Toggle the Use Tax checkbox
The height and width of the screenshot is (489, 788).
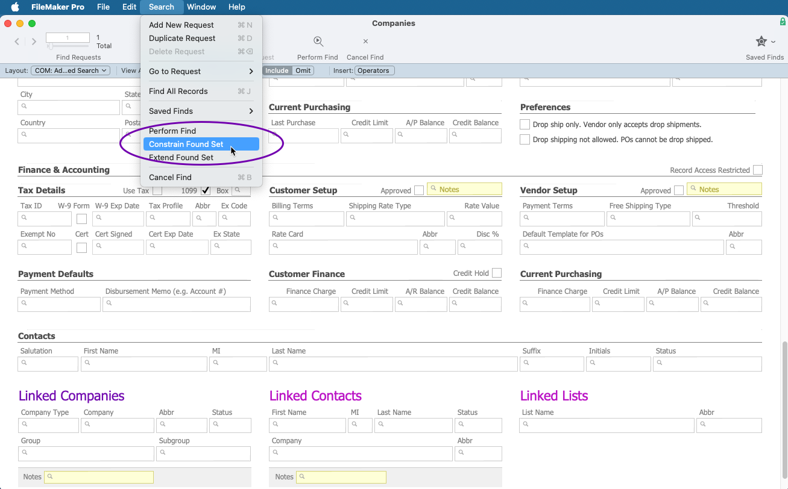coord(157,191)
